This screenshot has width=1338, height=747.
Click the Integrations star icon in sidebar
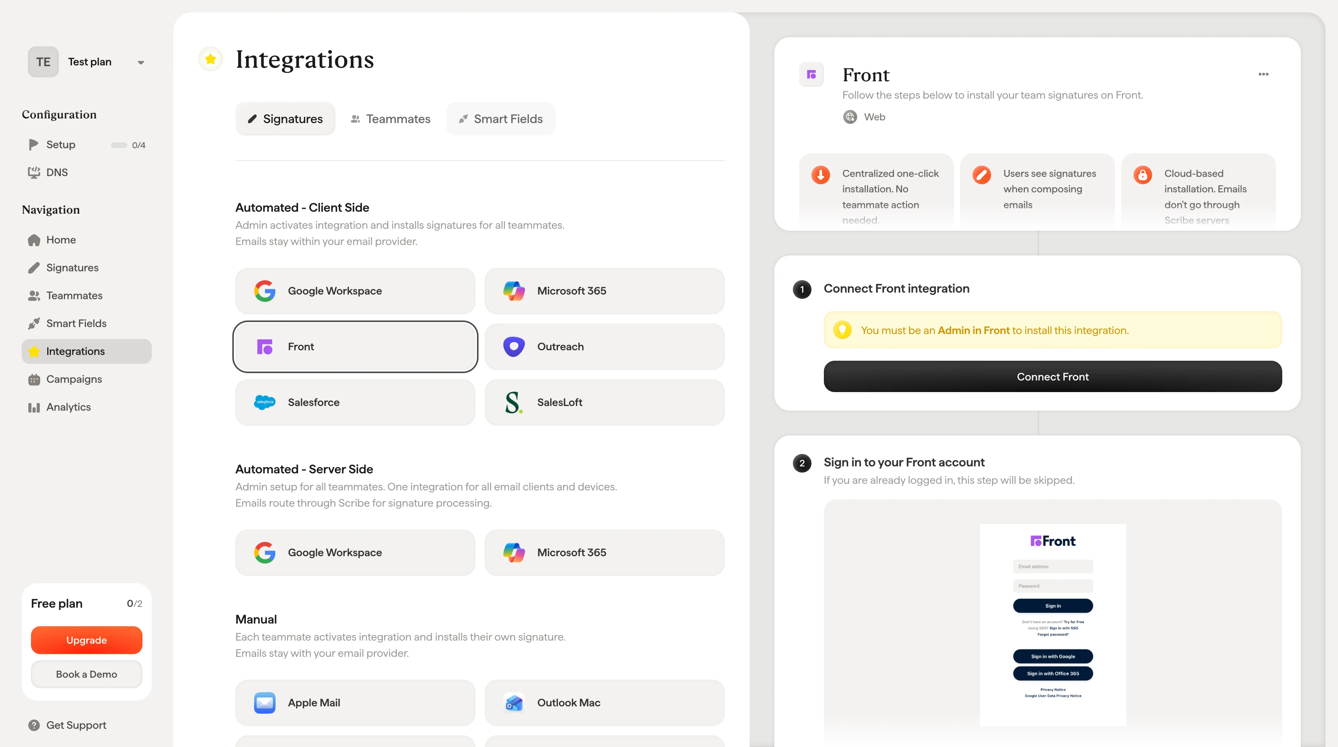[34, 351]
